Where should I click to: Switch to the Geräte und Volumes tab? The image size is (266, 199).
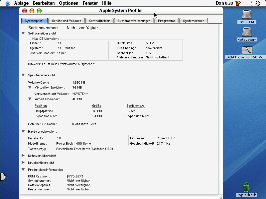(66, 21)
